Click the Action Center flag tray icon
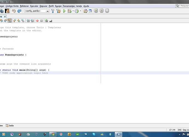Screen dimensions: 189x137 click(x=184, y=134)
